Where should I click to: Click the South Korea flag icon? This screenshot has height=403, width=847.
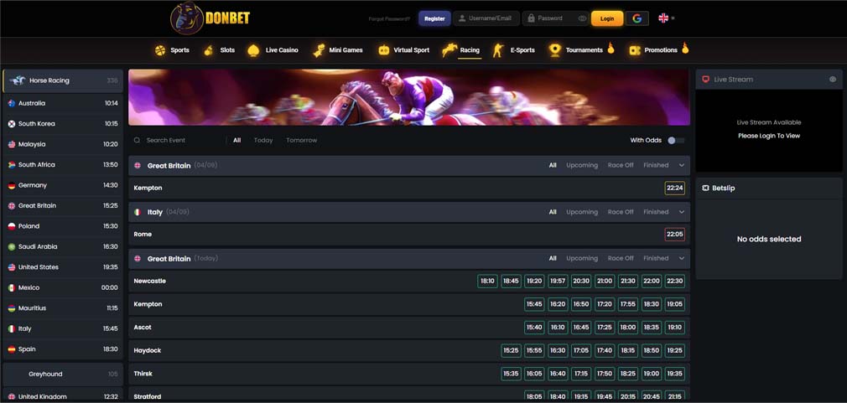(x=12, y=123)
